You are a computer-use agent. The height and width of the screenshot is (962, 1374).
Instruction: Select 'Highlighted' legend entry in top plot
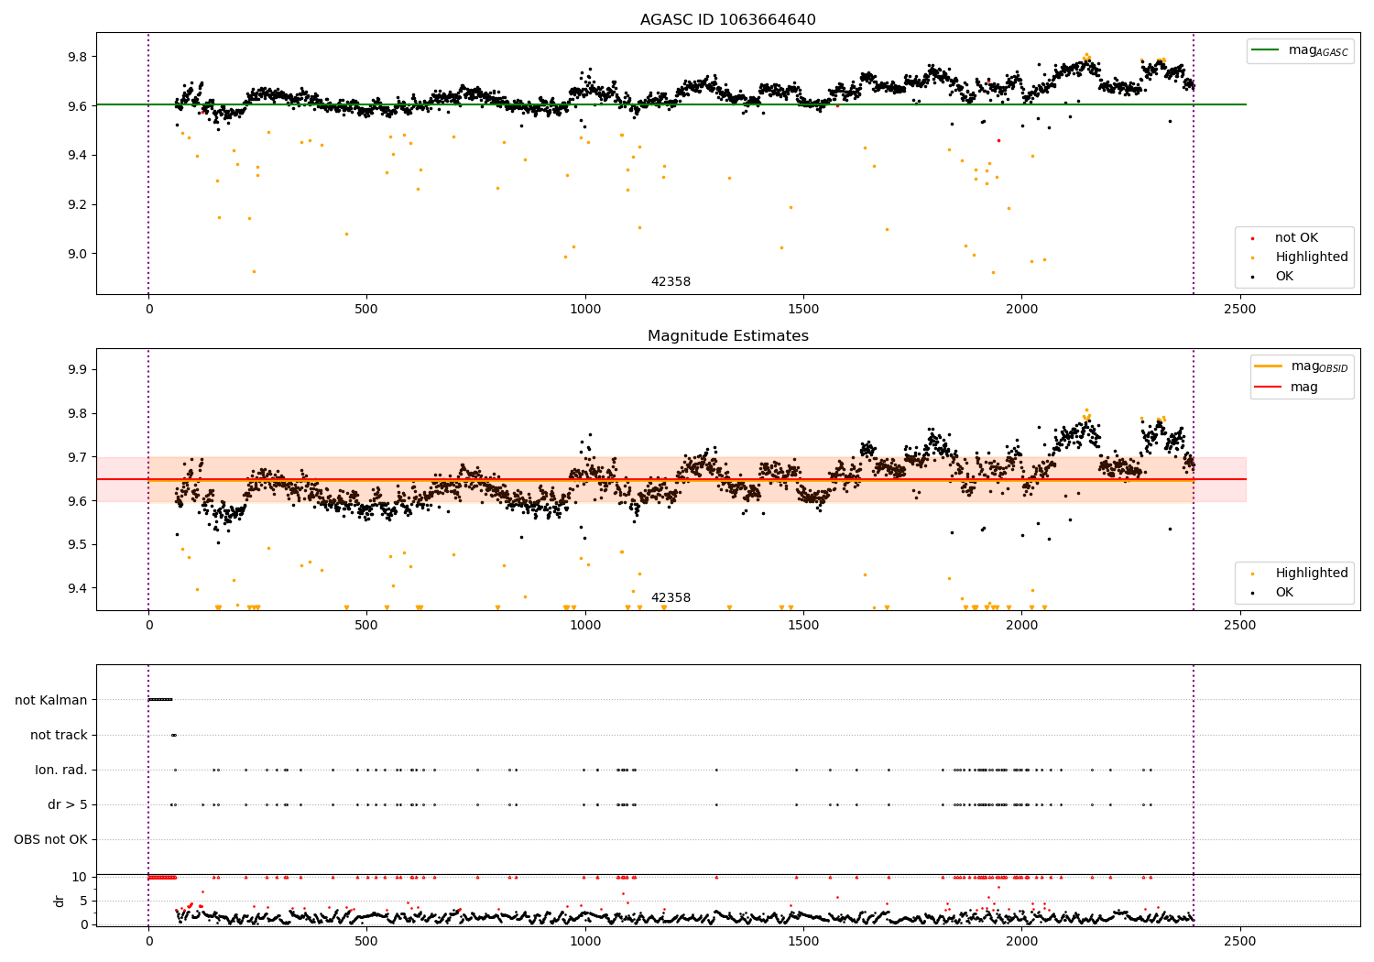pyautogui.click(x=1312, y=257)
